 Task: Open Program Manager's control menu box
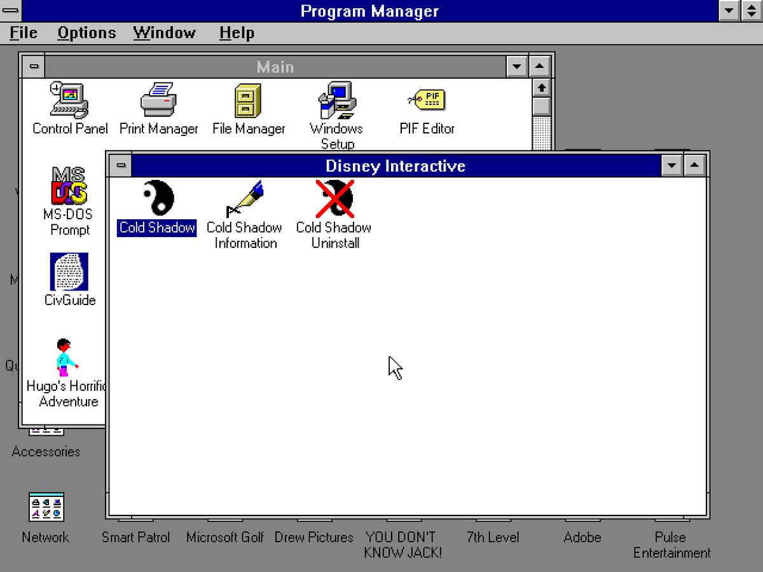point(11,11)
